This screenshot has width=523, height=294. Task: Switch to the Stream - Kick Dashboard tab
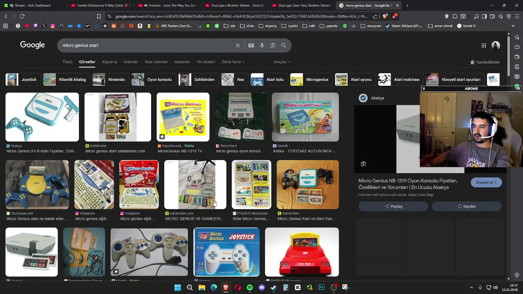pos(33,5)
